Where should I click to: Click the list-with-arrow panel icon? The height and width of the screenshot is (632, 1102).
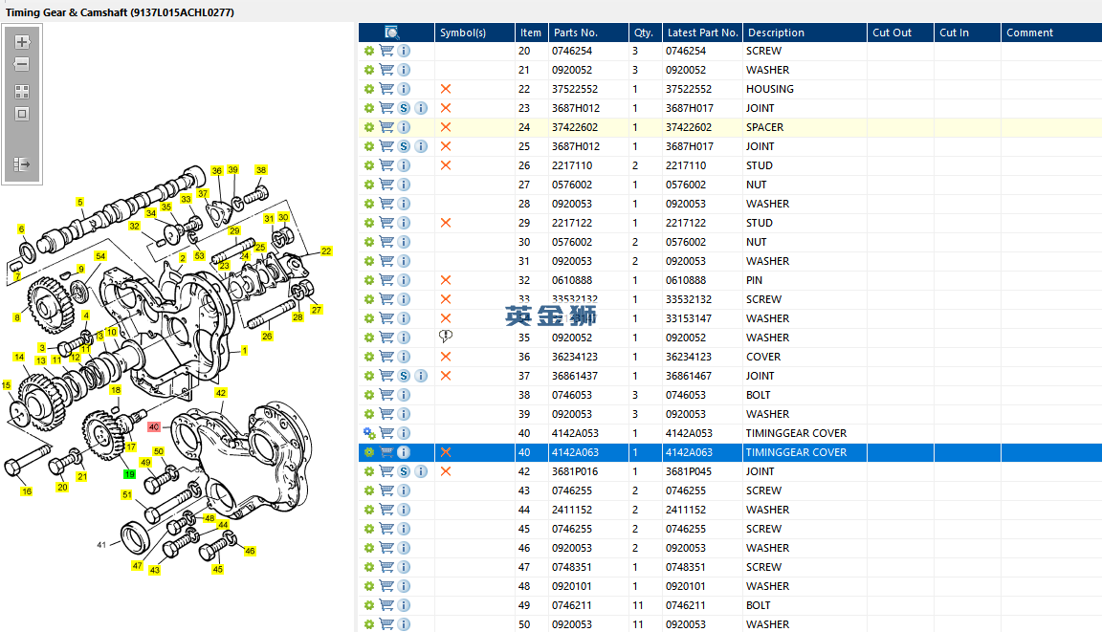(x=22, y=164)
